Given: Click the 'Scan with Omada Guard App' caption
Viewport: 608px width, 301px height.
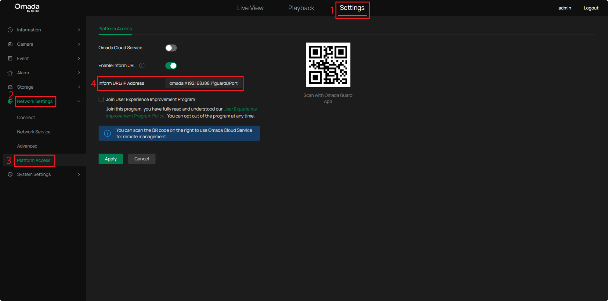Looking at the screenshot, I should click(x=328, y=98).
